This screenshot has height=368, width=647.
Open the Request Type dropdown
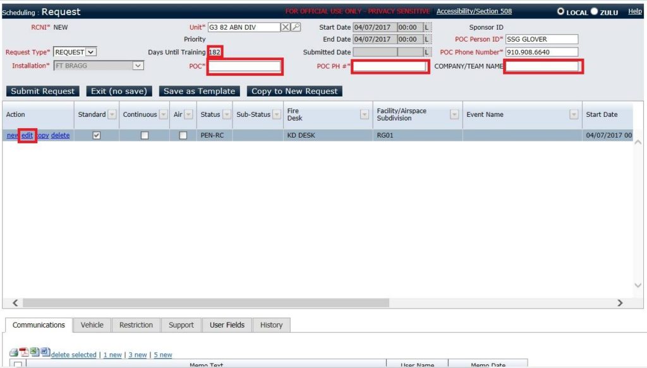click(x=92, y=52)
